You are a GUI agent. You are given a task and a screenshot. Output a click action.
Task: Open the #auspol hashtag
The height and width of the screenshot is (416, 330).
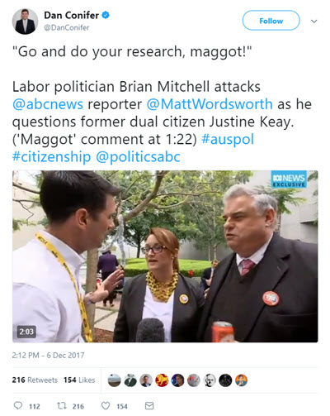coord(228,139)
